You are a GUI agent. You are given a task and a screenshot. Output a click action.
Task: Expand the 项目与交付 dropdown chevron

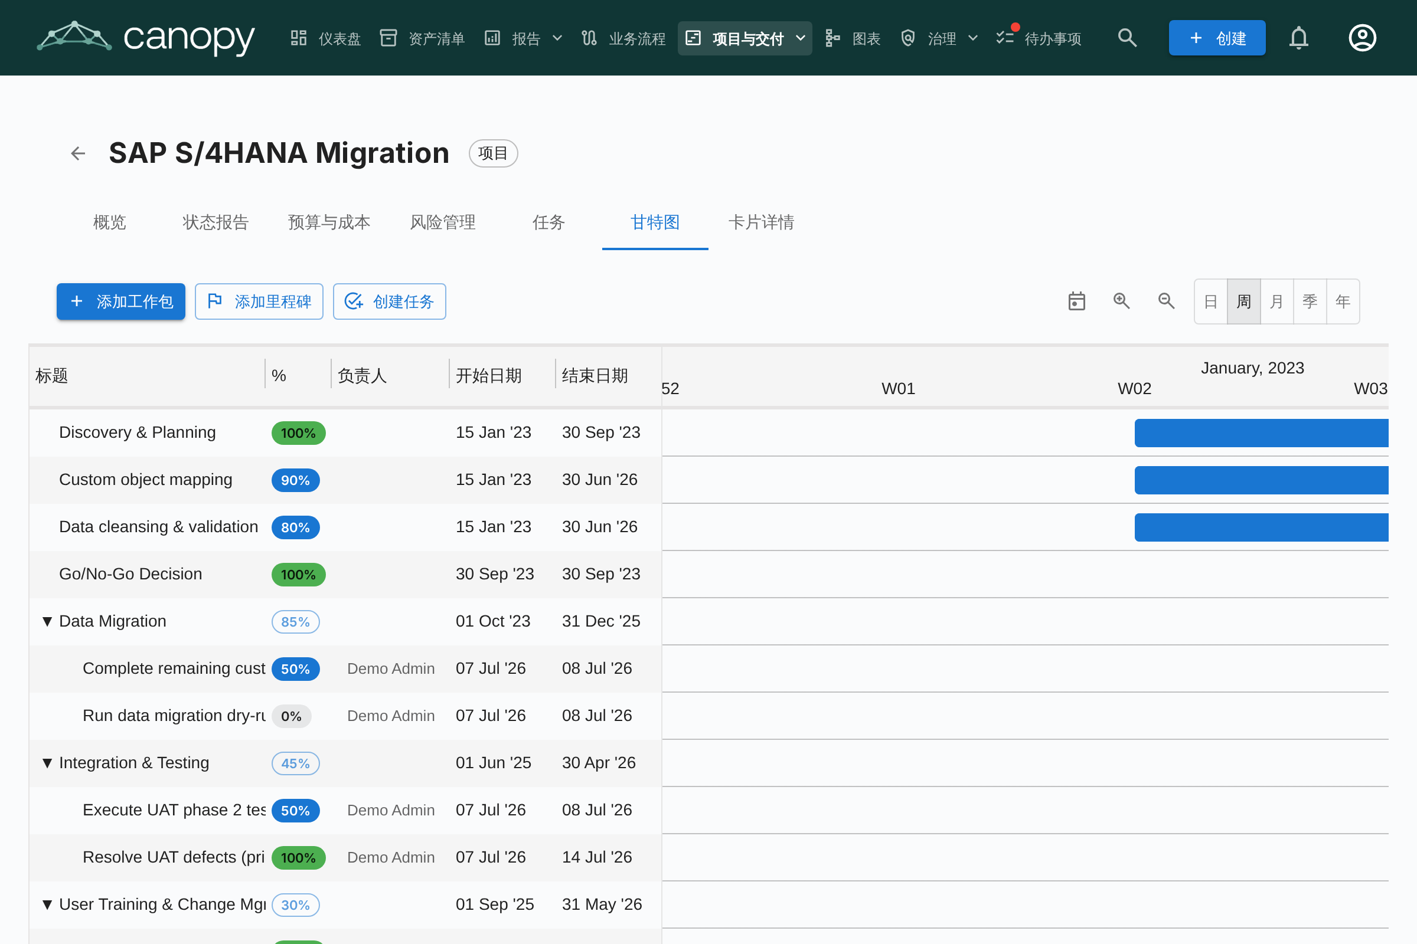pos(801,38)
